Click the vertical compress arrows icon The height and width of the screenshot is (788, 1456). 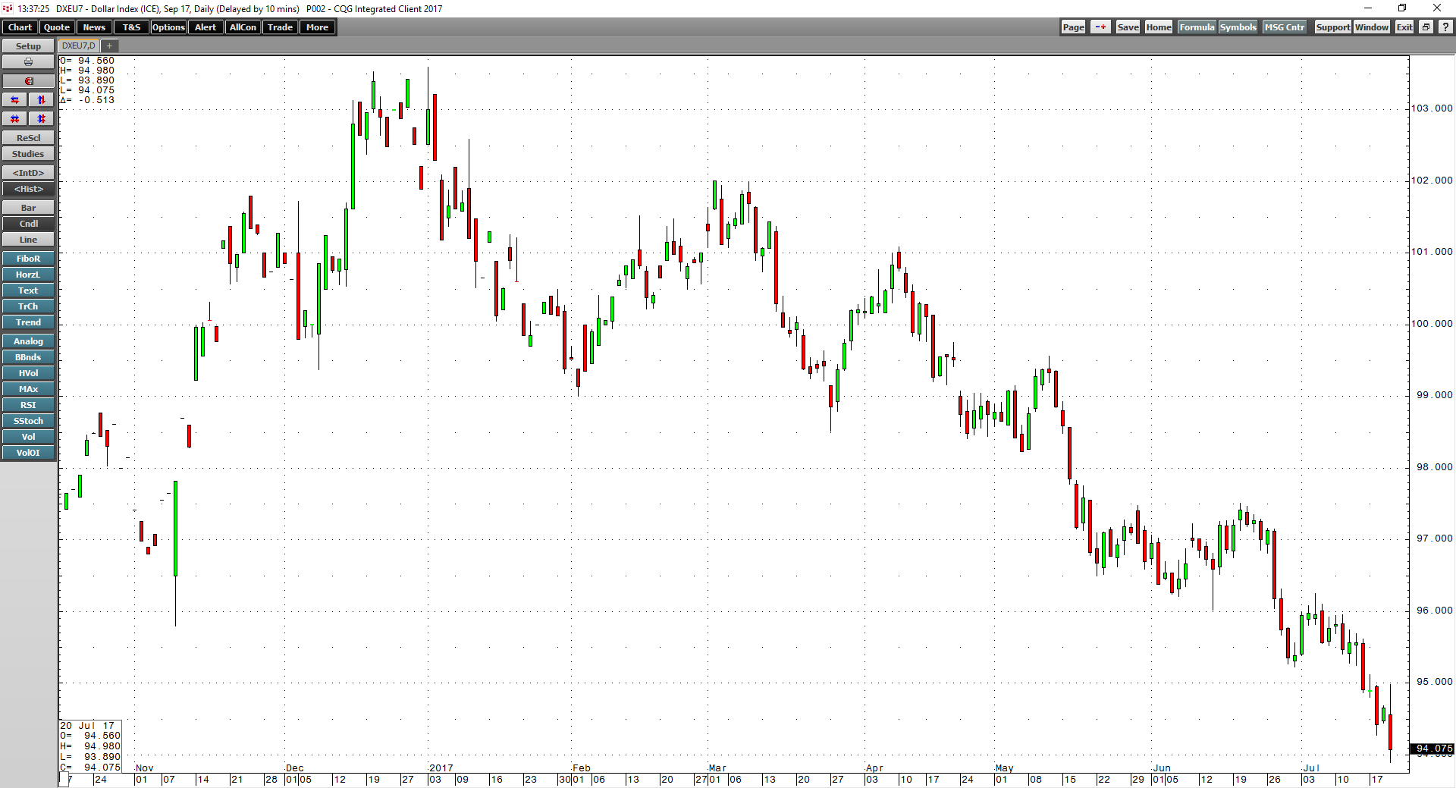(x=42, y=119)
